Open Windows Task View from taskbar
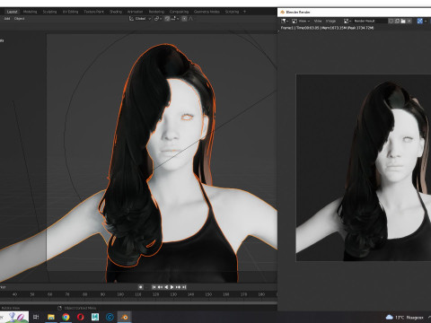 point(36,317)
